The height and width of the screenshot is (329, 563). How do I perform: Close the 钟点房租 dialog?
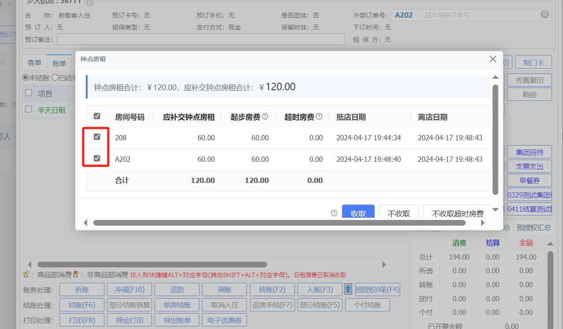(493, 59)
